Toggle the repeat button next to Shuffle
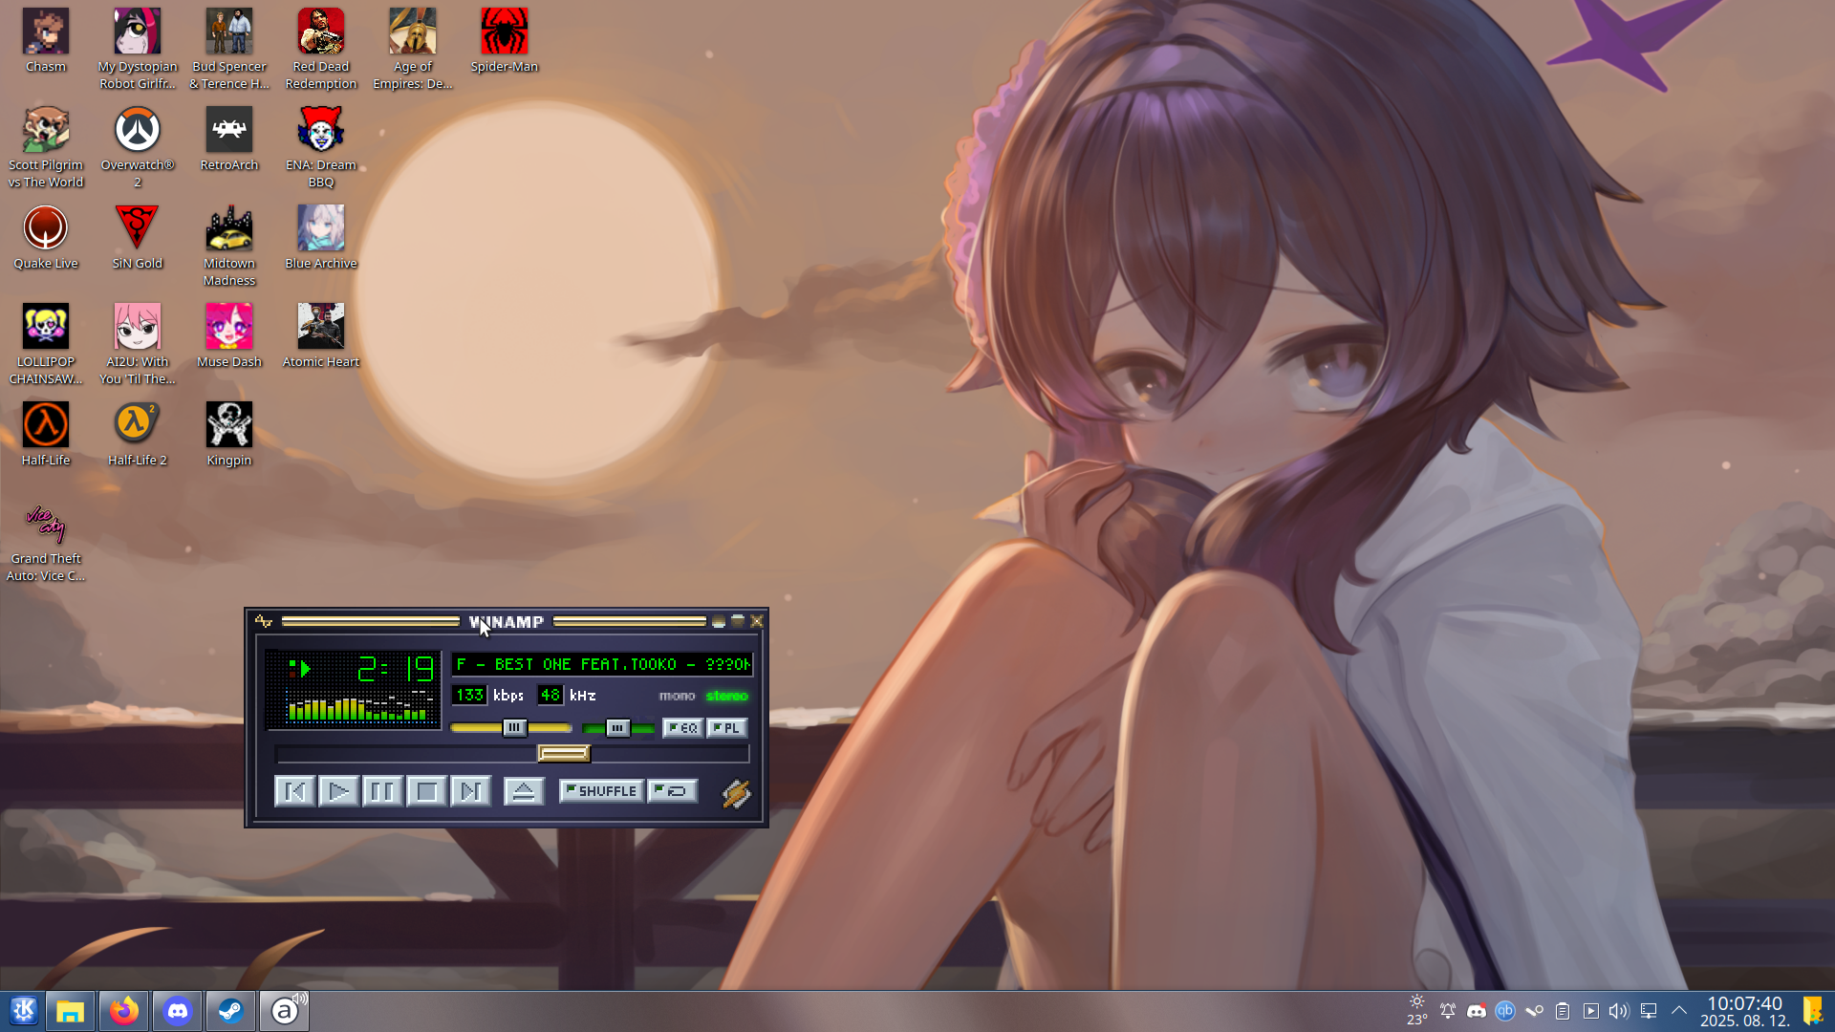This screenshot has width=1835, height=1032. pos(673,791)
